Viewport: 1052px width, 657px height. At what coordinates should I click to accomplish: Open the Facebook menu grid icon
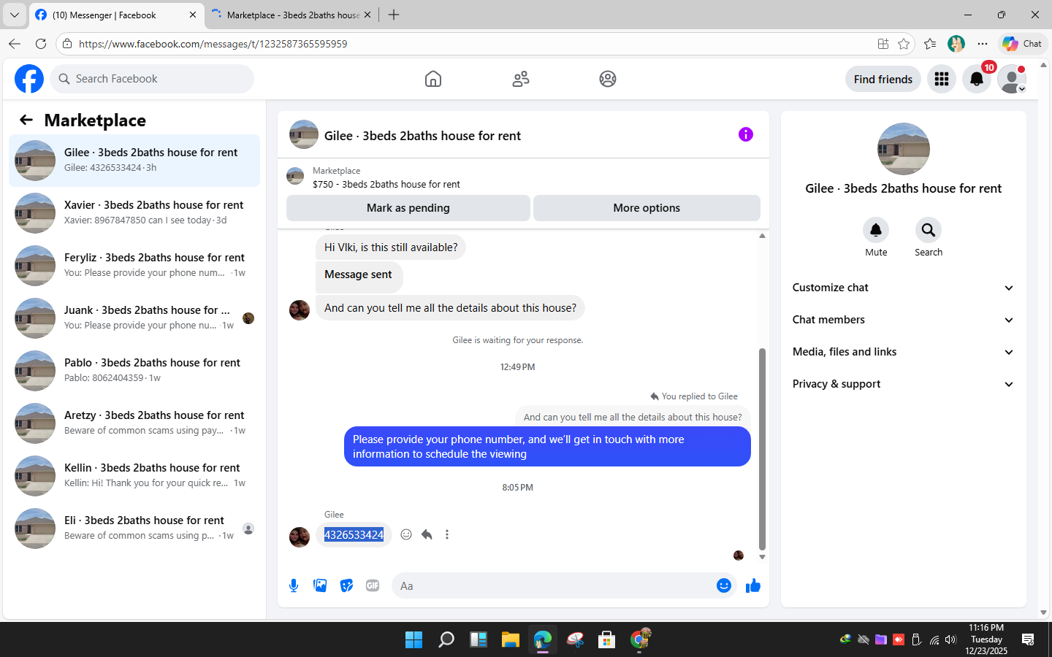point(942,79)
